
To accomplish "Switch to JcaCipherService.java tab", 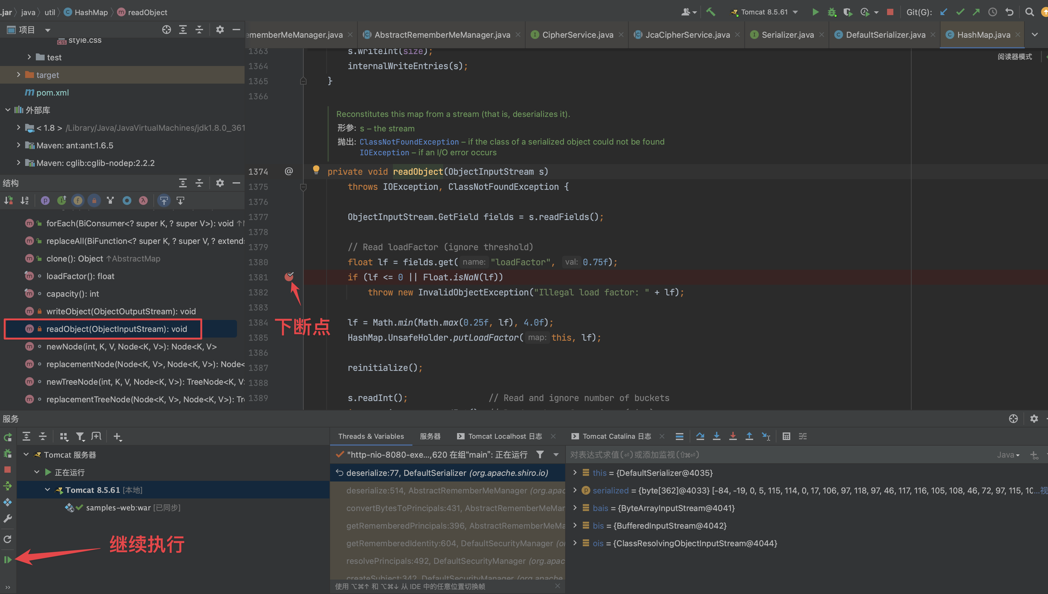I will pyautogui.click(x=687, y=35).
